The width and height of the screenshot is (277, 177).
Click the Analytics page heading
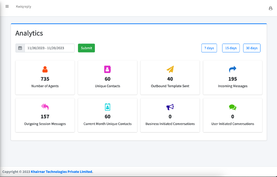click(29, 33)
